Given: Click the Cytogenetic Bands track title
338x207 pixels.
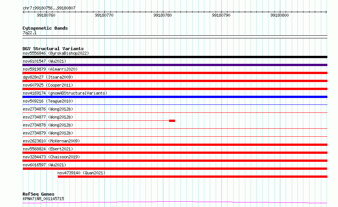Looking at the screenshot, I should coord(45,28).
